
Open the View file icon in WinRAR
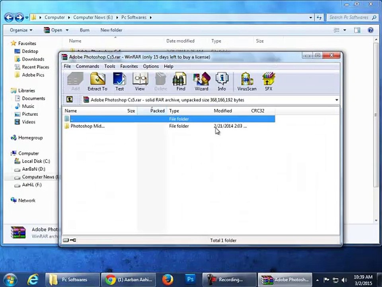tap(140, 82)
